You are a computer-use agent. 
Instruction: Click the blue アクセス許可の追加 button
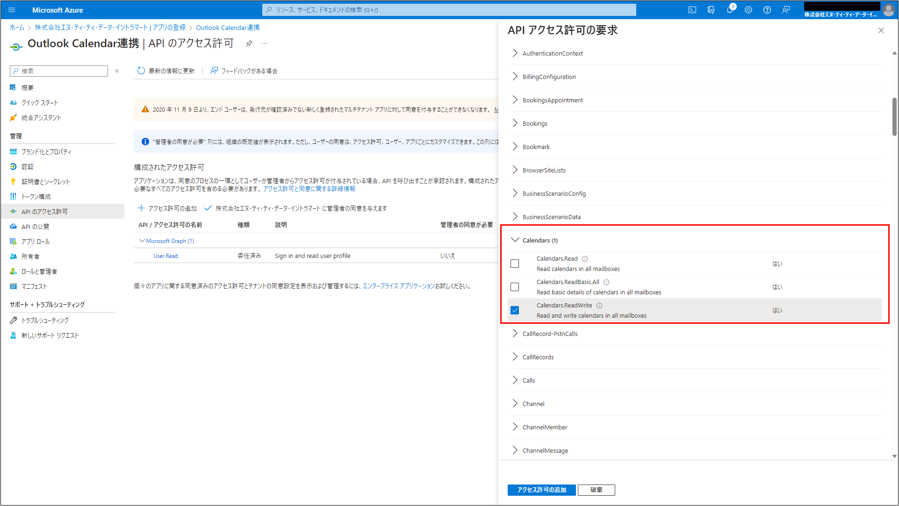(542, 490)
